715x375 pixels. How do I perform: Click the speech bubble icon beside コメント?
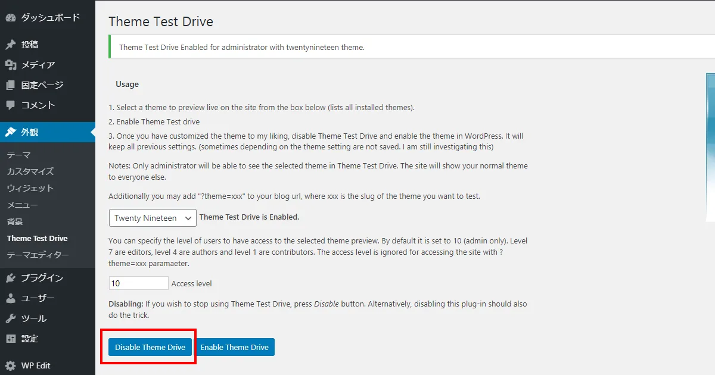pyautogui.click(x=11, y=105)
